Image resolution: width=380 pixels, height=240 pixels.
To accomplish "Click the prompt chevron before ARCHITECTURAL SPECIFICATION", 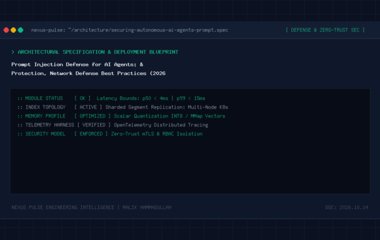I will tap(13, 52).
